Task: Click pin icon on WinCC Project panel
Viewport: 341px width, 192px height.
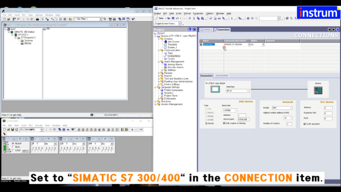Action: (190, 29)
